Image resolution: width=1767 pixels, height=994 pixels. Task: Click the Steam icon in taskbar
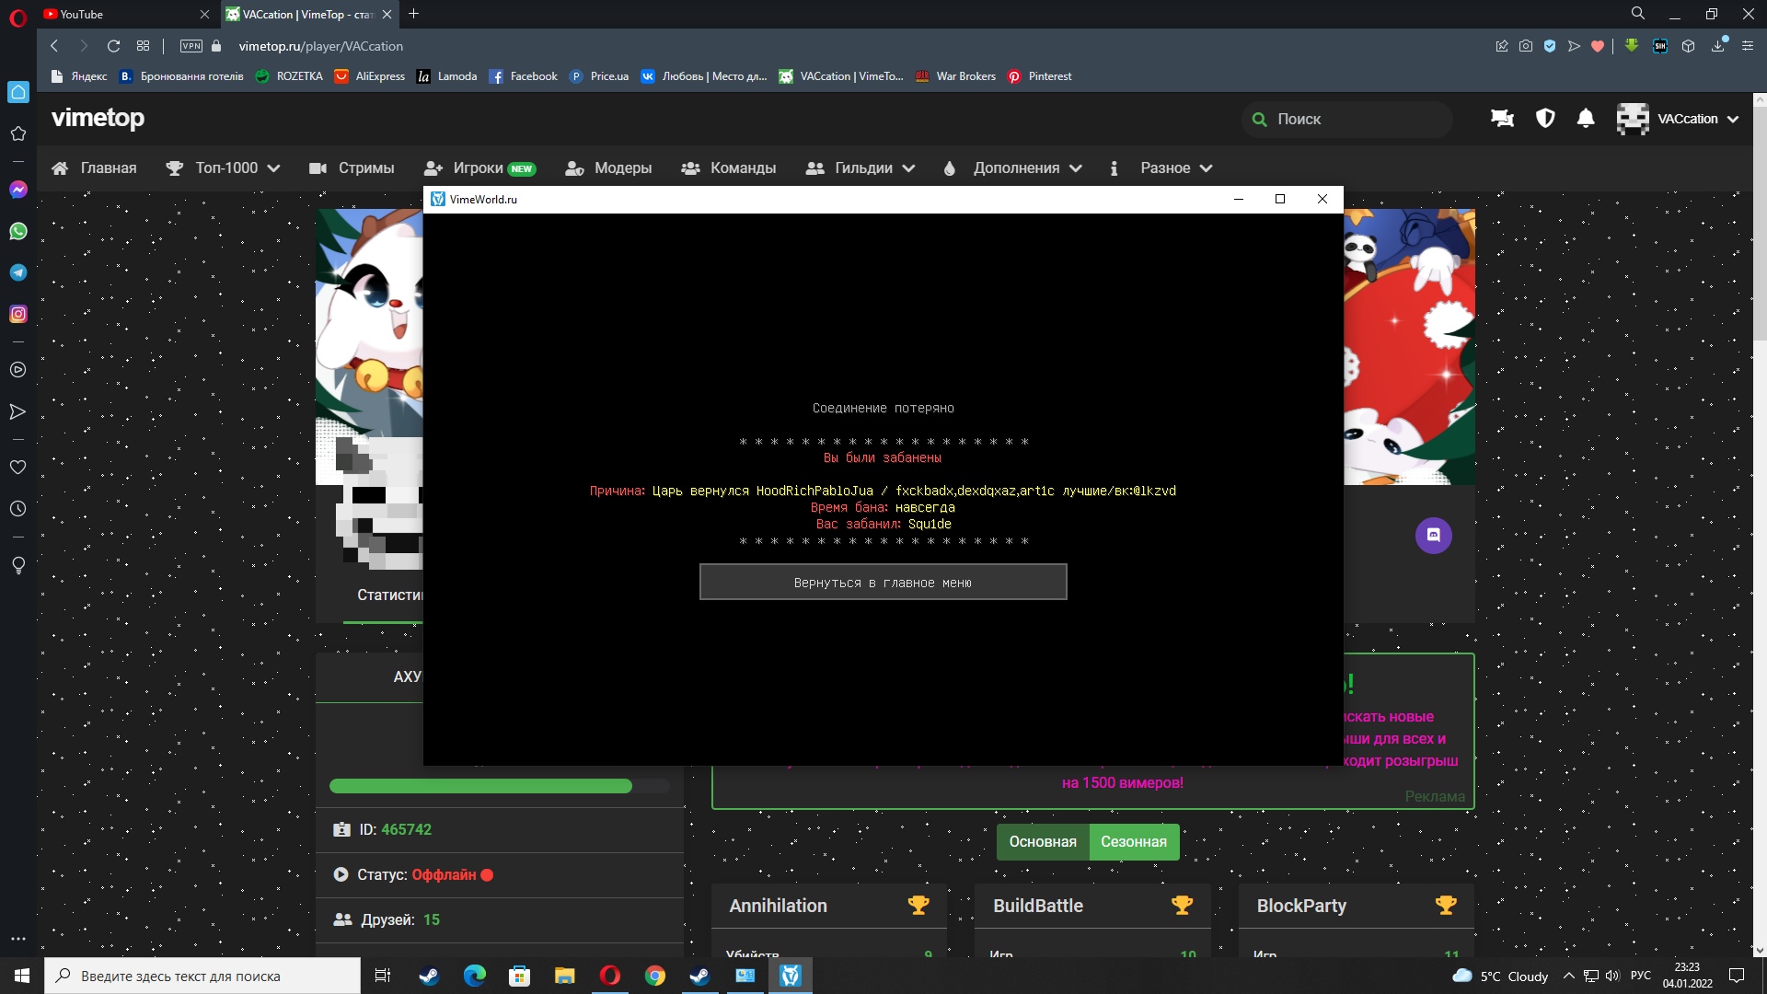[429, 976]
